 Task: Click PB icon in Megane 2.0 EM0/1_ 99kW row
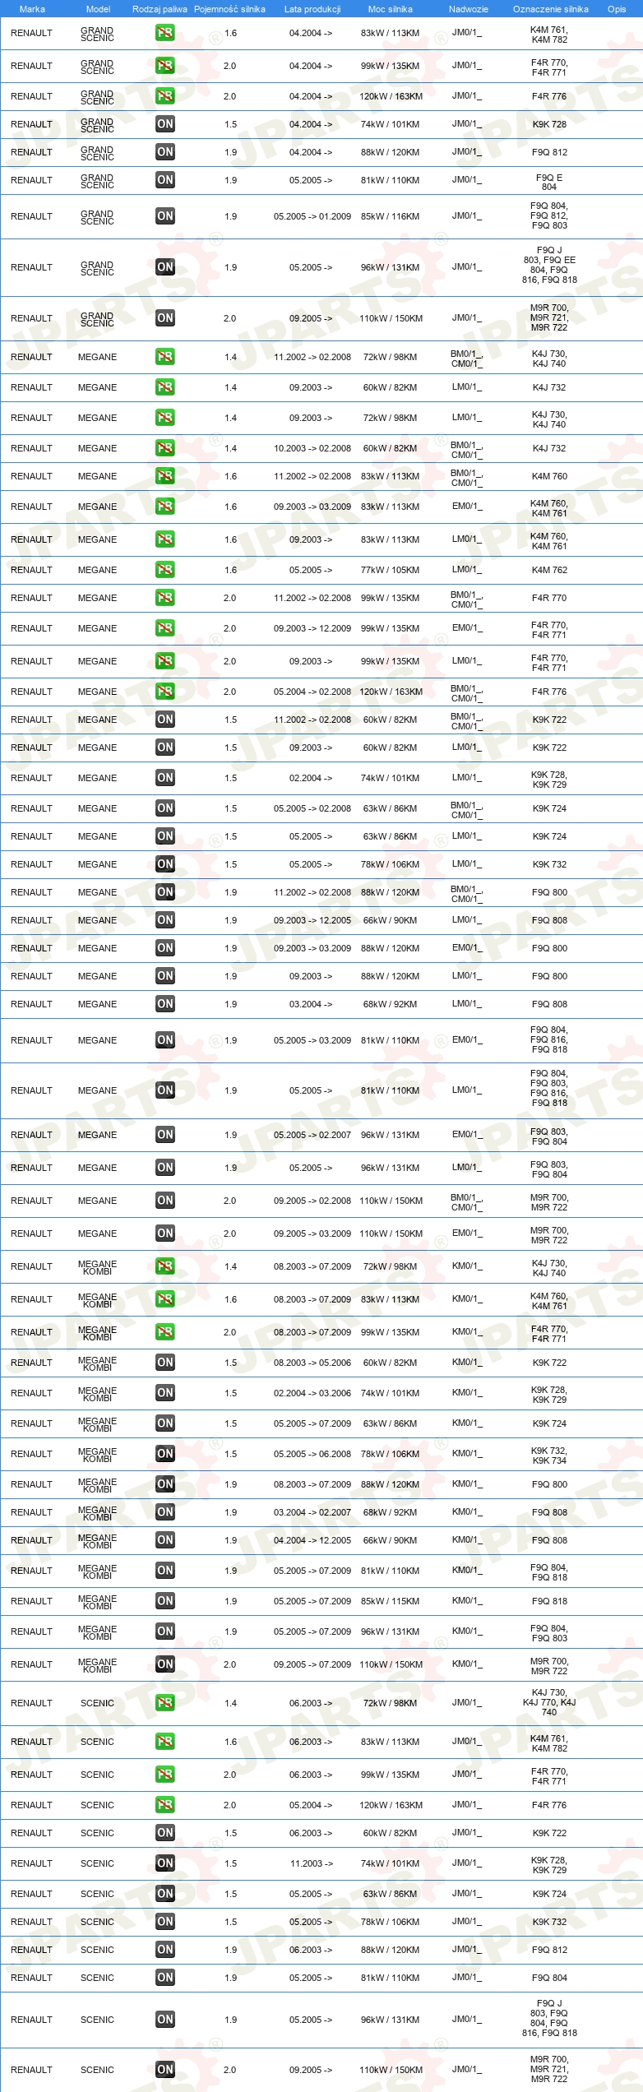coord(164,629)
